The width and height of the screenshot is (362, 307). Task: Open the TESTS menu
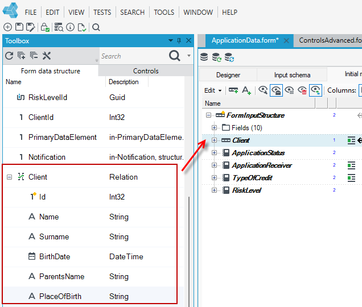[x=102, y=13]
